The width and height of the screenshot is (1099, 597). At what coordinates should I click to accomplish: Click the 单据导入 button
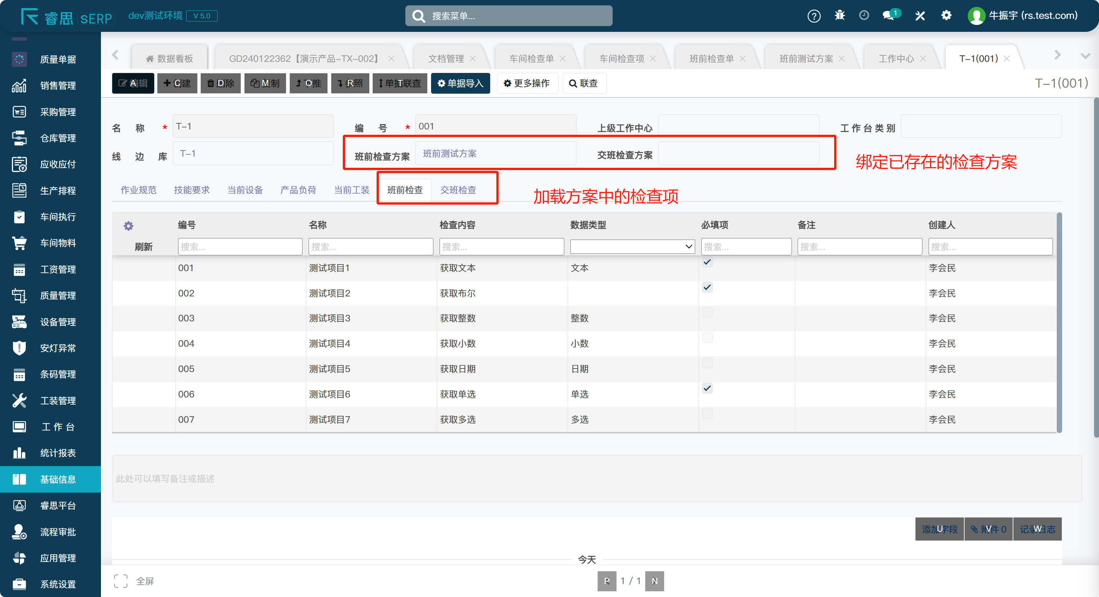460,83
